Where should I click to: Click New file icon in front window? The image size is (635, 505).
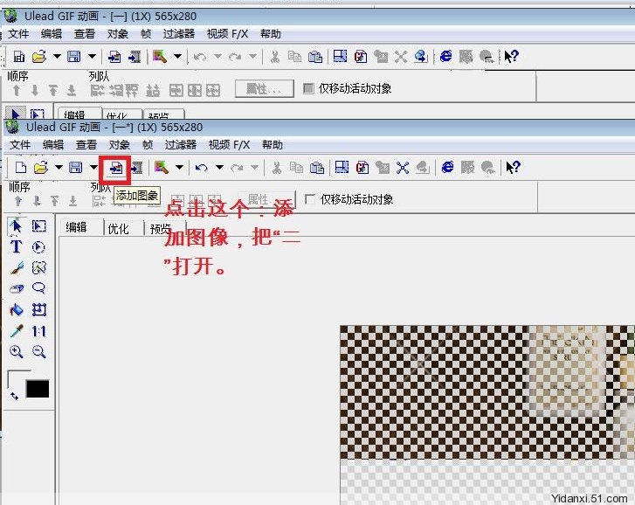tap(20, 167)
